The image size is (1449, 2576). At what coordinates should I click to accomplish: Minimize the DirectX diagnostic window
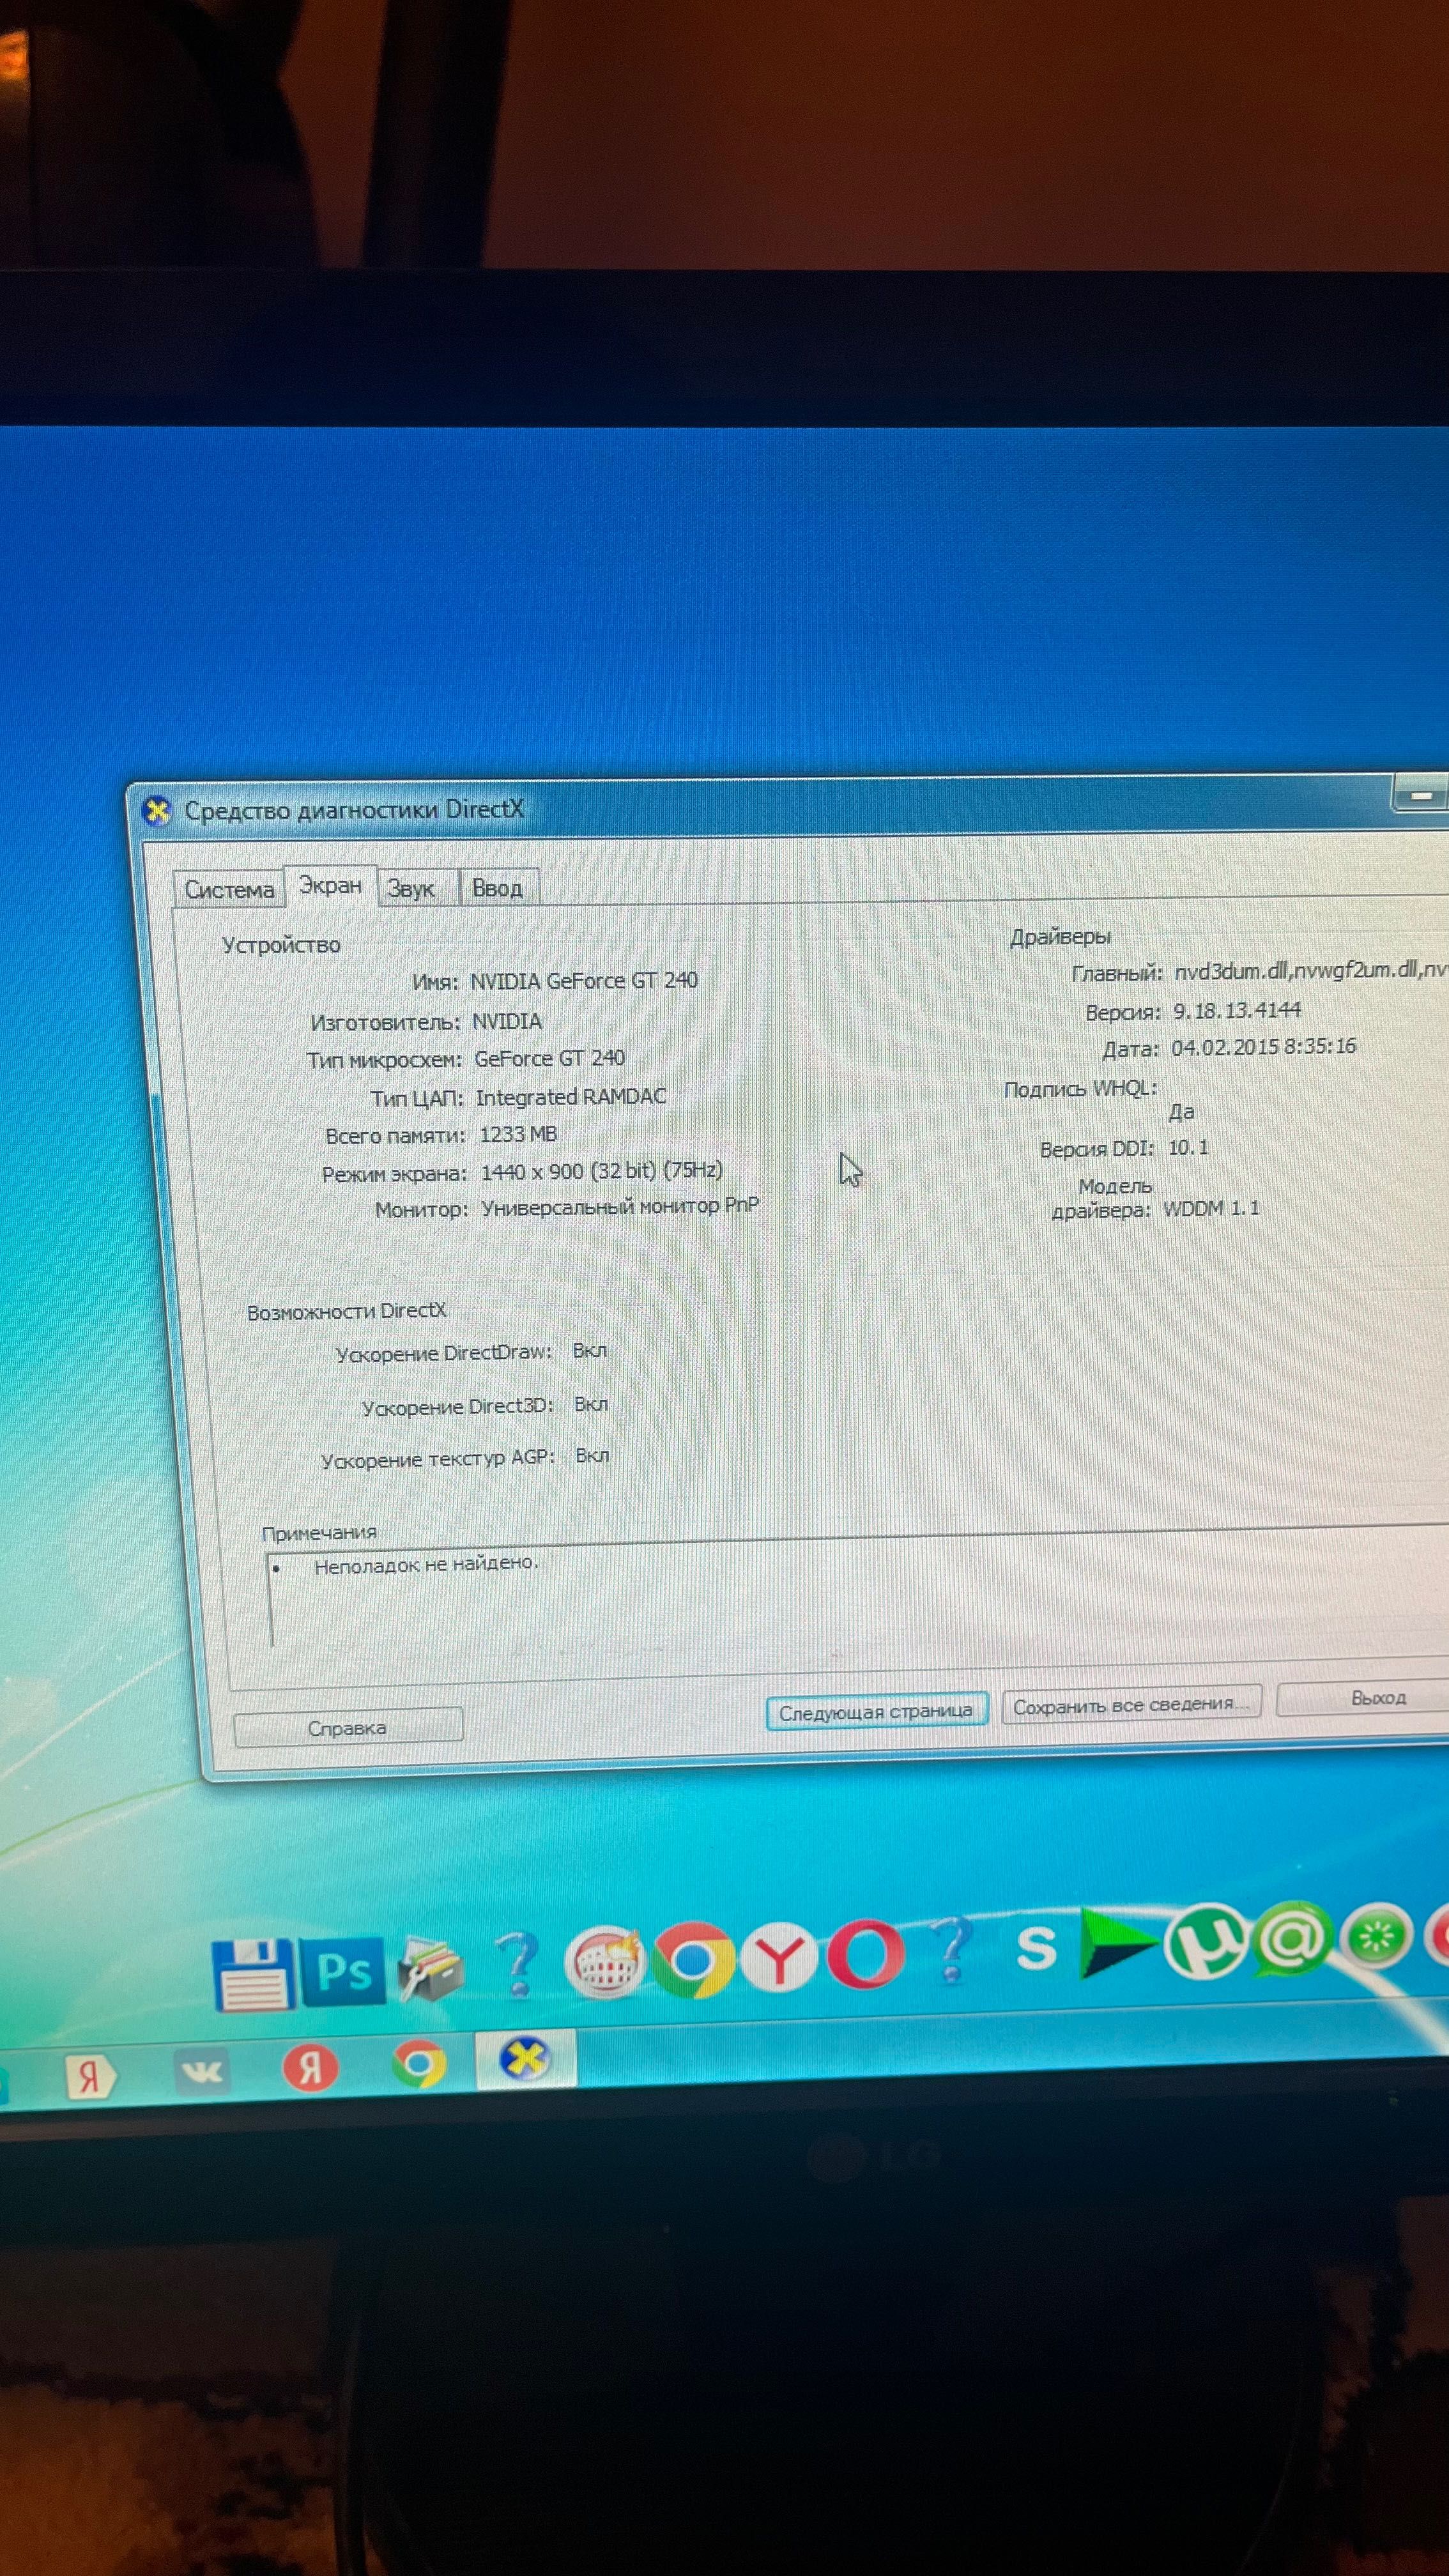pyautogui.click(x=1421, y=796)
